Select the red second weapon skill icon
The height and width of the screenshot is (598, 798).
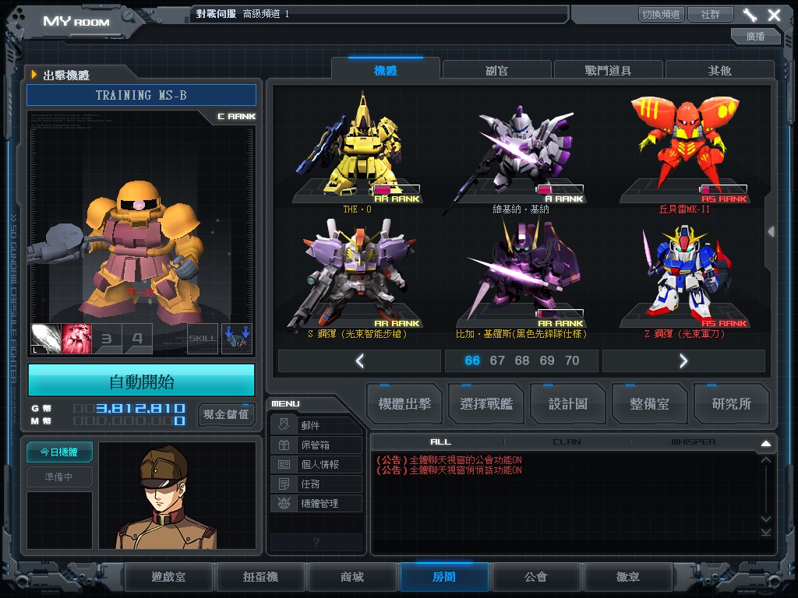tap(76, 338)
